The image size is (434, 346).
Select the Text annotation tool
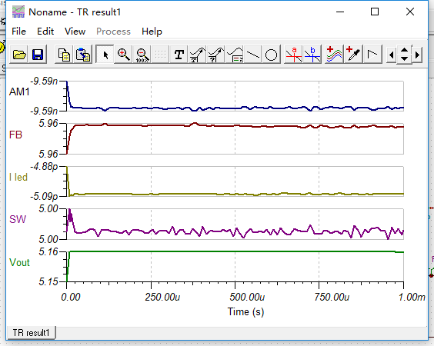coord(179,55)
